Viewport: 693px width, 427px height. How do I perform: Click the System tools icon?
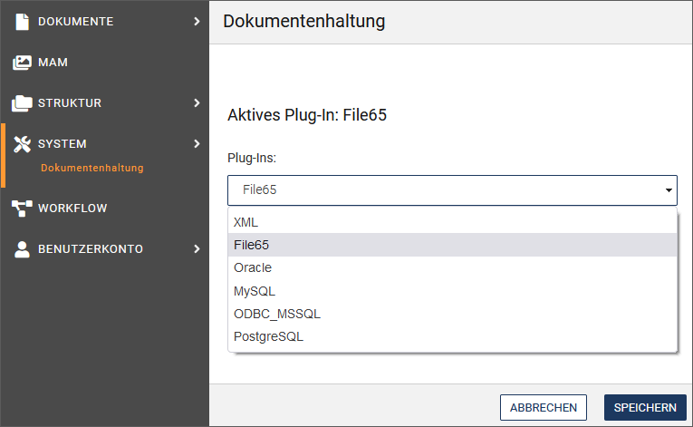click(22, 144)
